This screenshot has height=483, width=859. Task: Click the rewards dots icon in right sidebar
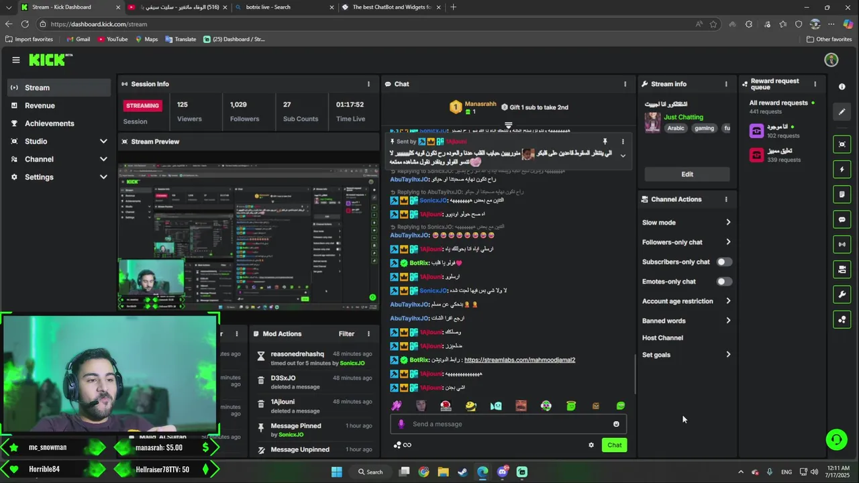click(x=842, y=319)
